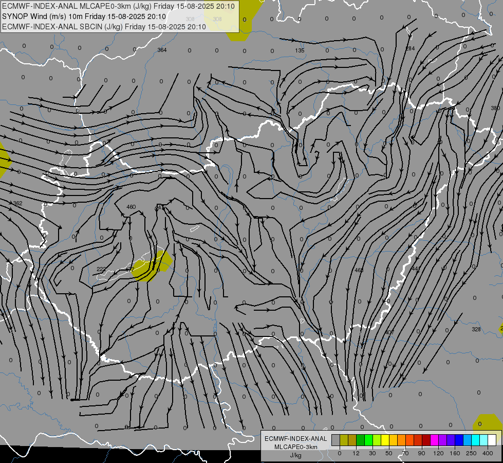503x463 pixels.
Task: Click the map value 441
Action: pyautogui.click(x=416, y=269)
